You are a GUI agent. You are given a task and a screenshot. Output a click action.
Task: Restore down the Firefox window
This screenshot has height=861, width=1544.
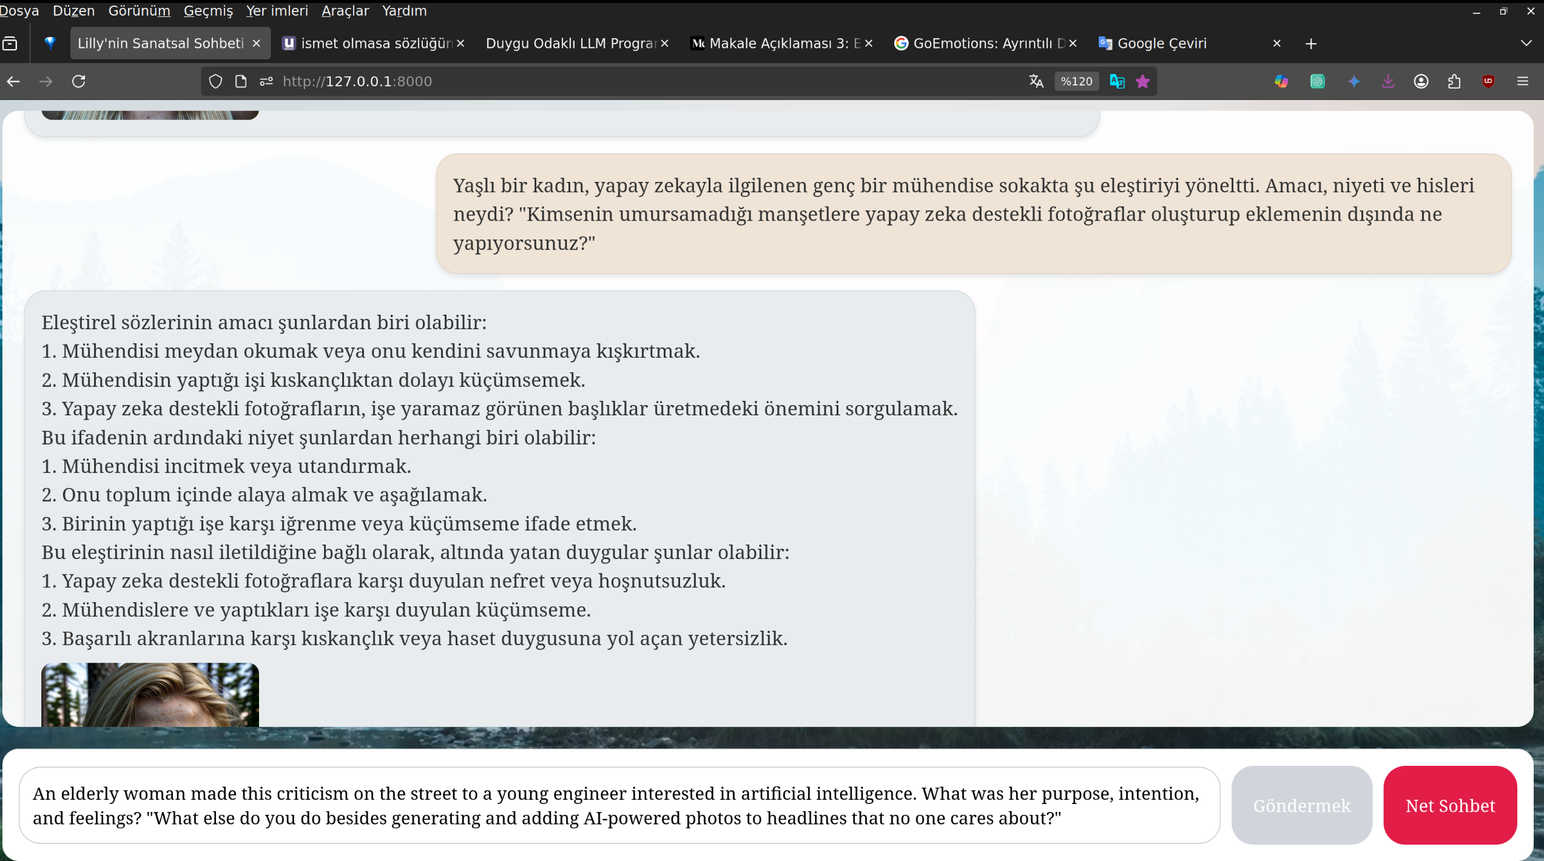(x=1503, y=11)
